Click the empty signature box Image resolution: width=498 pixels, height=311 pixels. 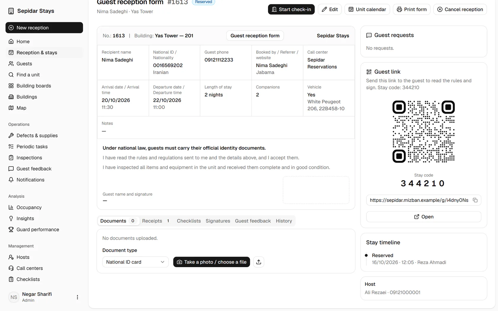pyautogui.click(x=316, y=190)
